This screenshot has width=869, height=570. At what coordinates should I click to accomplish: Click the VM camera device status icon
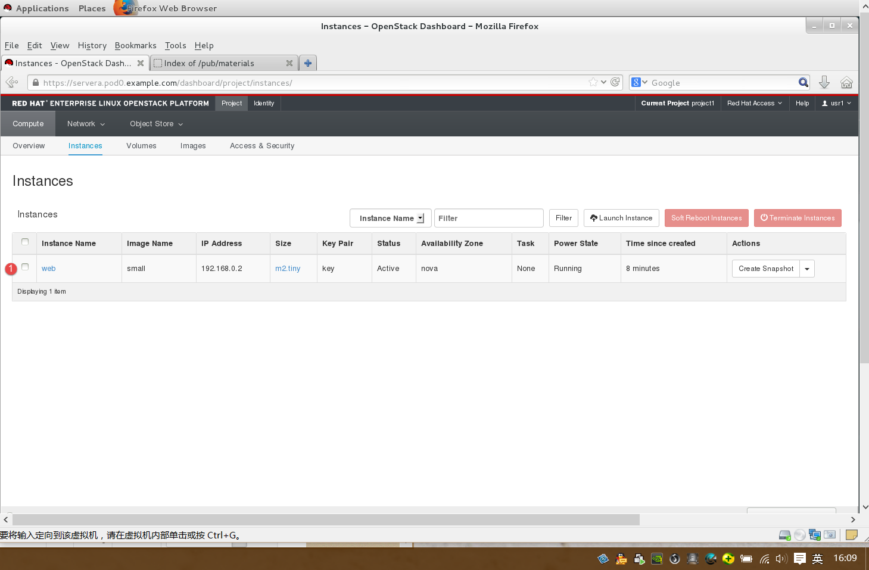pyautogui.click(x=830, y=535)
